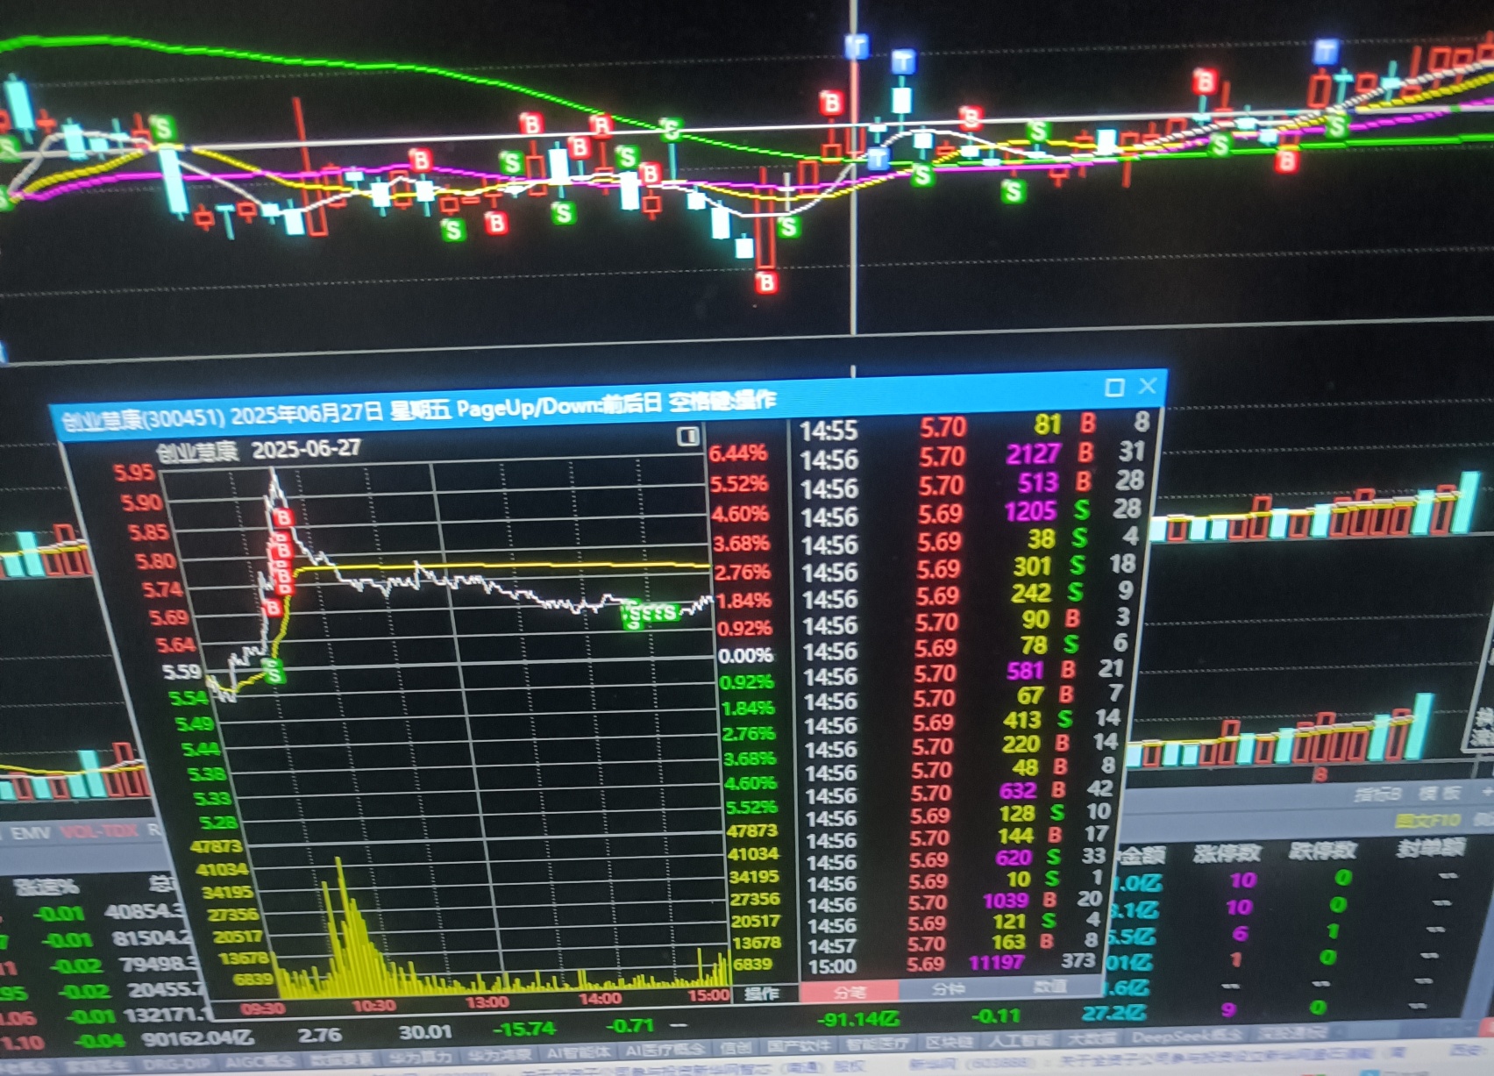1494x1076 pixels.
Task: Click the 30.01 value in the bottom row
Action: point(425,1033)
